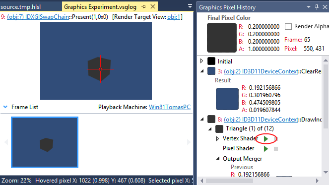Start debugging the Vertex Shader
Viewport: 329px width, 185px height.
[265, 139]
